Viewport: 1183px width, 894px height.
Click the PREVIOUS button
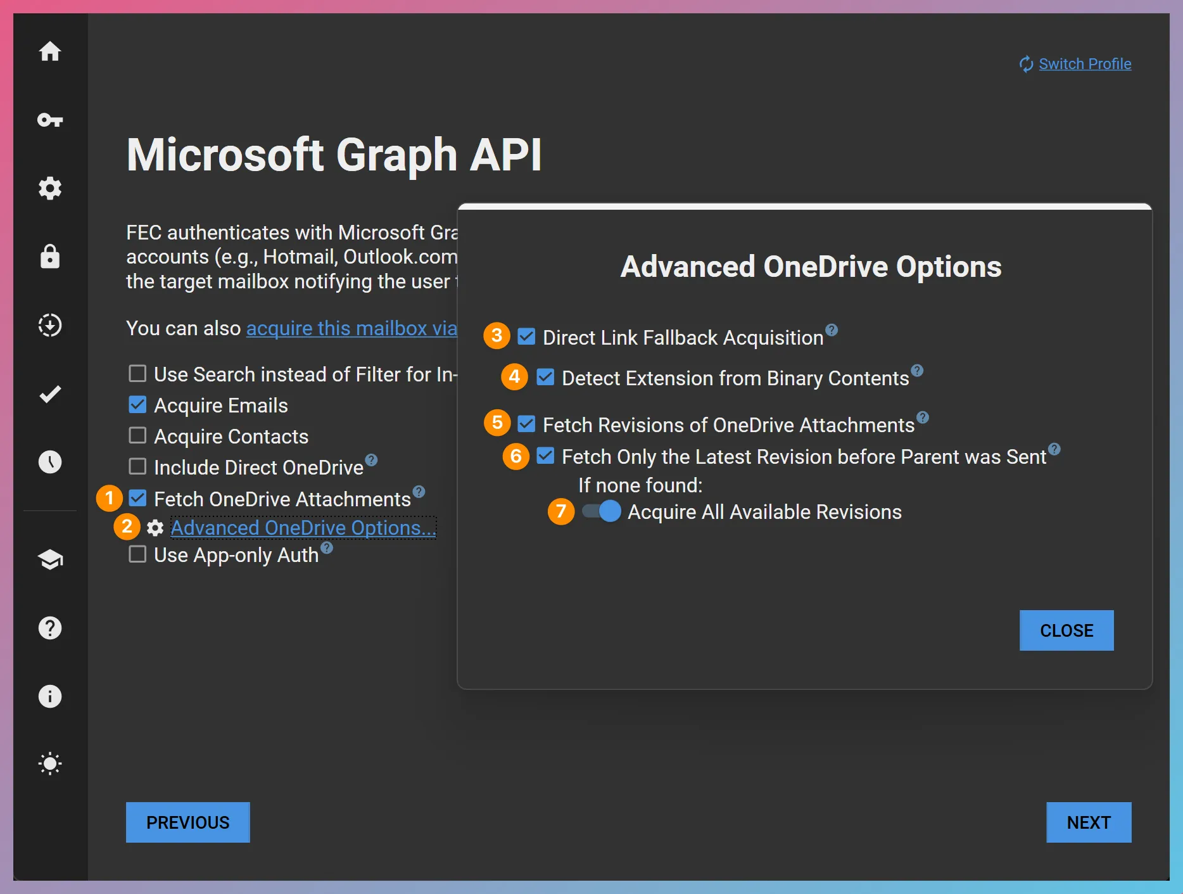click(x=188, y=822)
